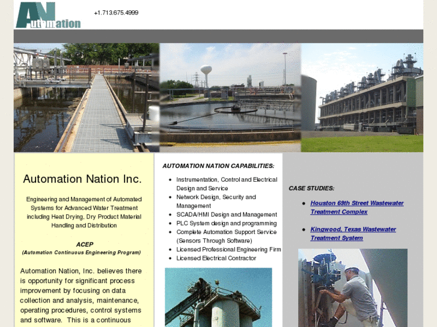Click 'PLC System design and programming' item
The height and width of the screenshot is (327, 437).
tap(226, 223)
